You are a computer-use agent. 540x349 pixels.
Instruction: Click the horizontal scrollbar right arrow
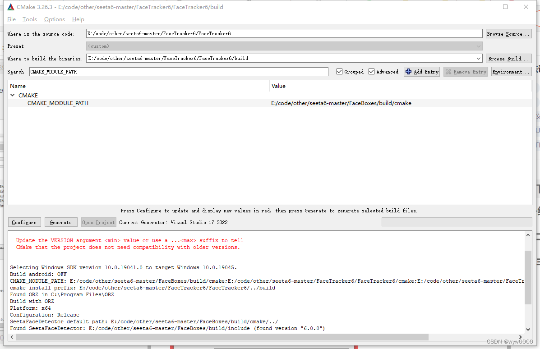[520, 337]
